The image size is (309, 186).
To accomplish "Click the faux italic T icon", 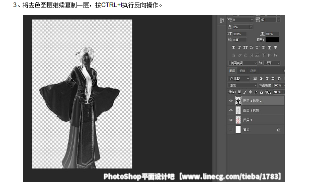I will [x=240, y=47].
